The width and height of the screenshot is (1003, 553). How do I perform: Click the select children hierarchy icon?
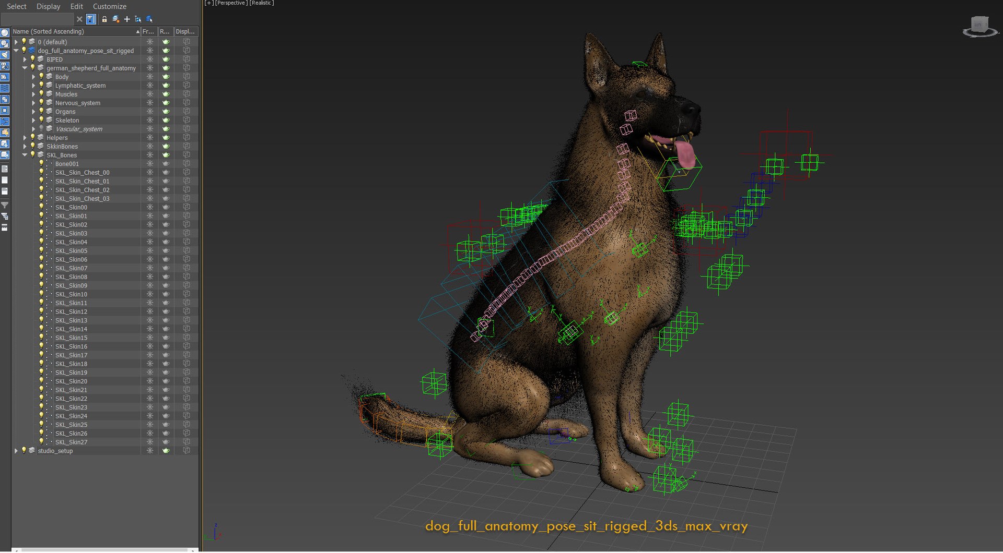138,19
